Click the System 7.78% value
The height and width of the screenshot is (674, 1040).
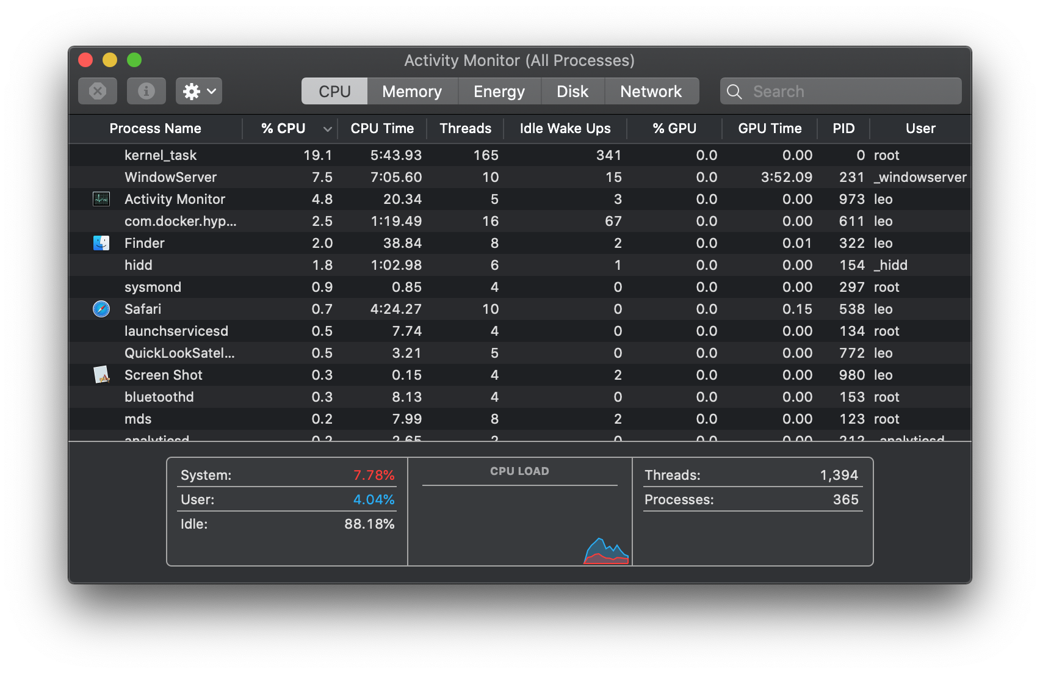pyautogui.click(x=374, y=475)
